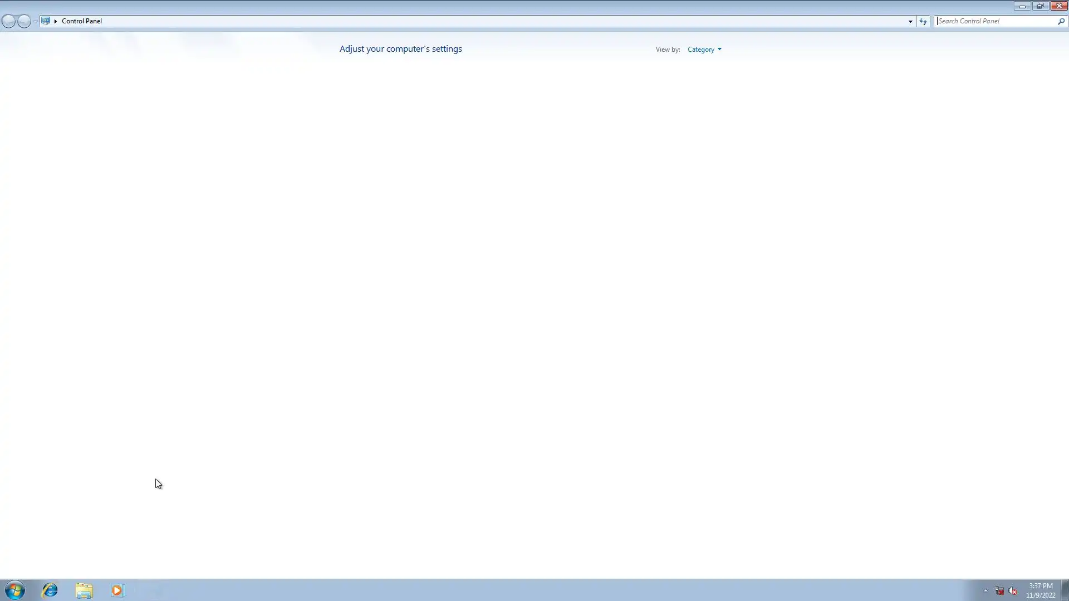Restore down the Control Panel window

pyautogui.click(x=1040, y=6)
